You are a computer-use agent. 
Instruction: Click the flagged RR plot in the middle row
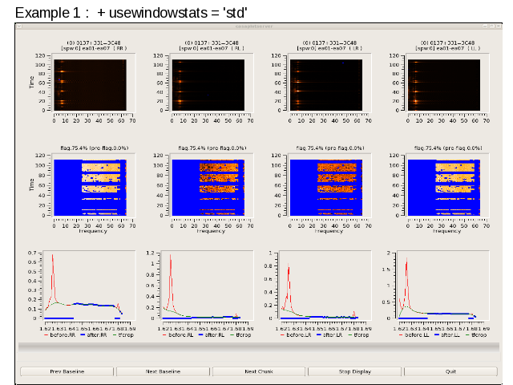90,187
